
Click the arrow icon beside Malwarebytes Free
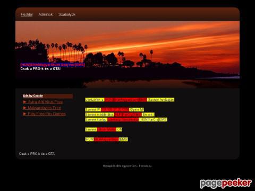point(25,108)
